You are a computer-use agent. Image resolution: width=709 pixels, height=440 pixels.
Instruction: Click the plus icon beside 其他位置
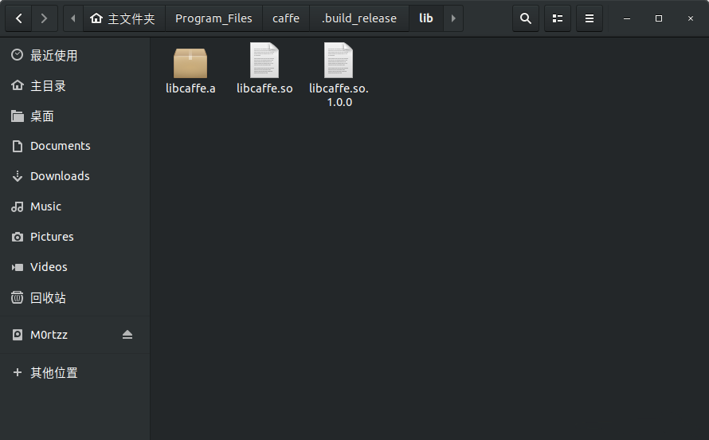[18, 372]
